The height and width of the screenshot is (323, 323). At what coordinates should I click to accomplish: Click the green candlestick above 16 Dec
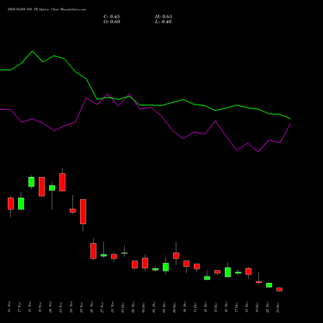[228, 272]
